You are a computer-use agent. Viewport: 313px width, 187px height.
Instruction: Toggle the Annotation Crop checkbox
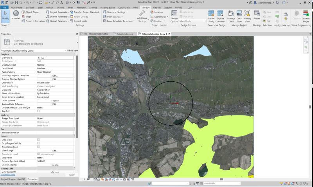pyautogui.click(x=38, y=147)
